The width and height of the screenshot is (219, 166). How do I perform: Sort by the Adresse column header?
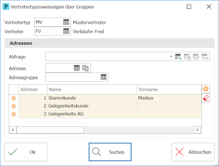(x=33, y=89)
